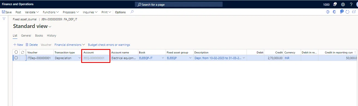The width and height of the screenshot is (358, 106).
Task: Expand the Print menu
Action: point(106,12)
